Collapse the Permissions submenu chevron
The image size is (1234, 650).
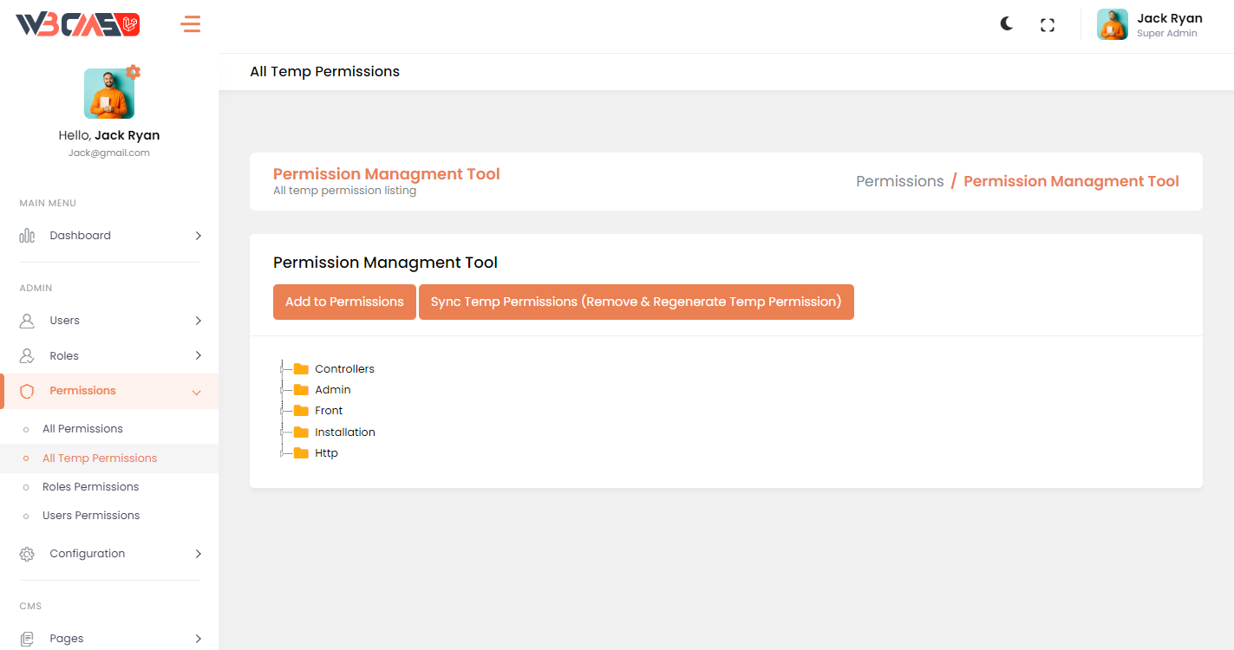click(x=197, y=393)
